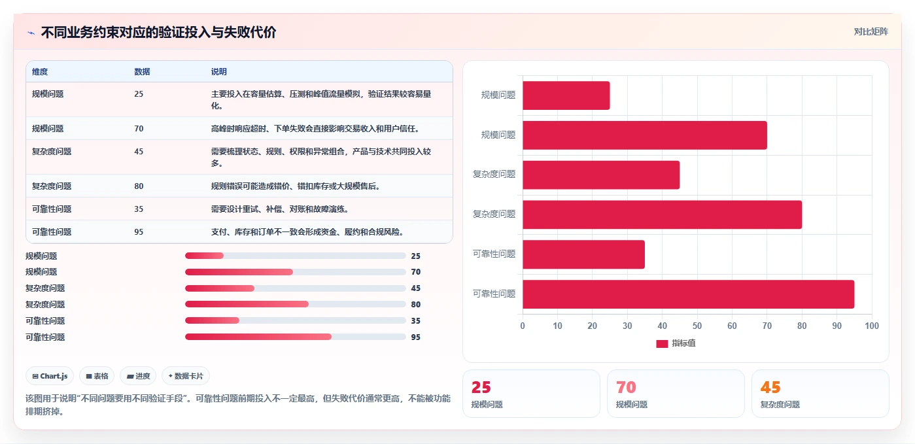Image resolution: width=915 pixels, height=444 pixels.
Task: Click the 数据 column header
Action: coord(142,72)
